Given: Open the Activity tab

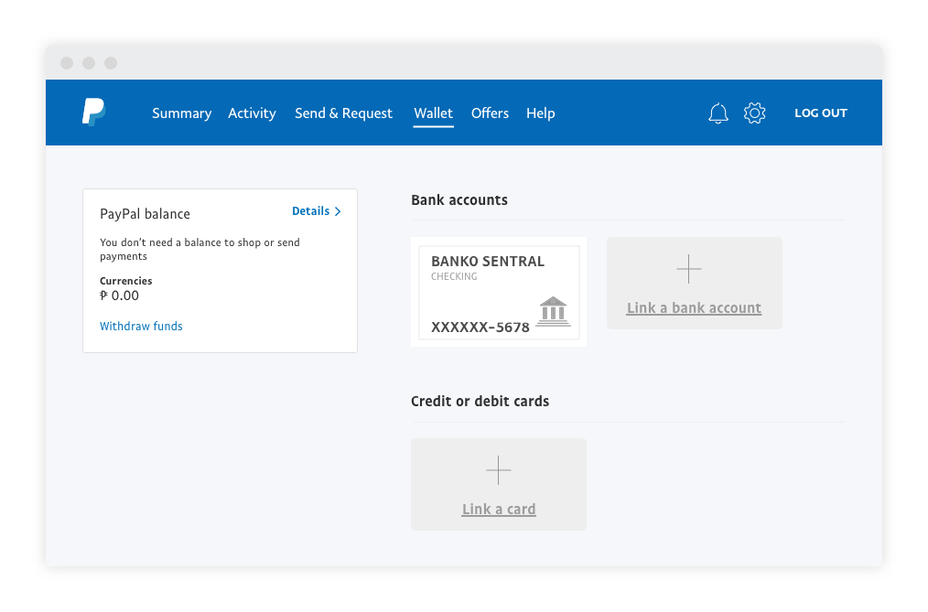Looking at the screenshot, I should [252, 113].
